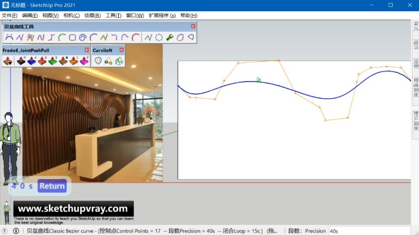Select the black JointPushPull tool marked with equals sign
The image size is (419, 235).
[x=21, y=61]
